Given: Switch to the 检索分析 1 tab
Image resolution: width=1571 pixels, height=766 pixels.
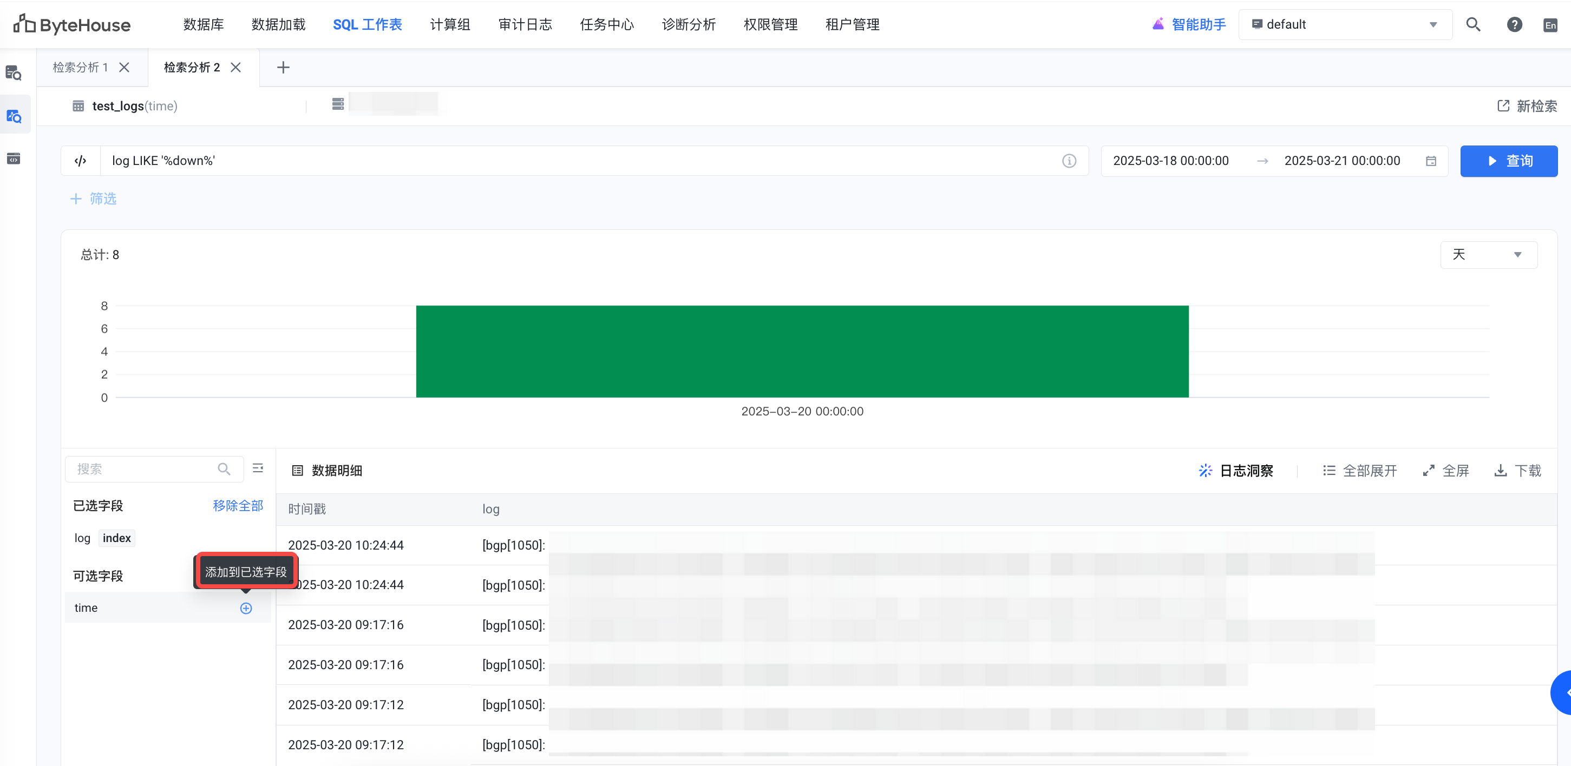Looking at the screenshot, I should (x=80, y=67).
